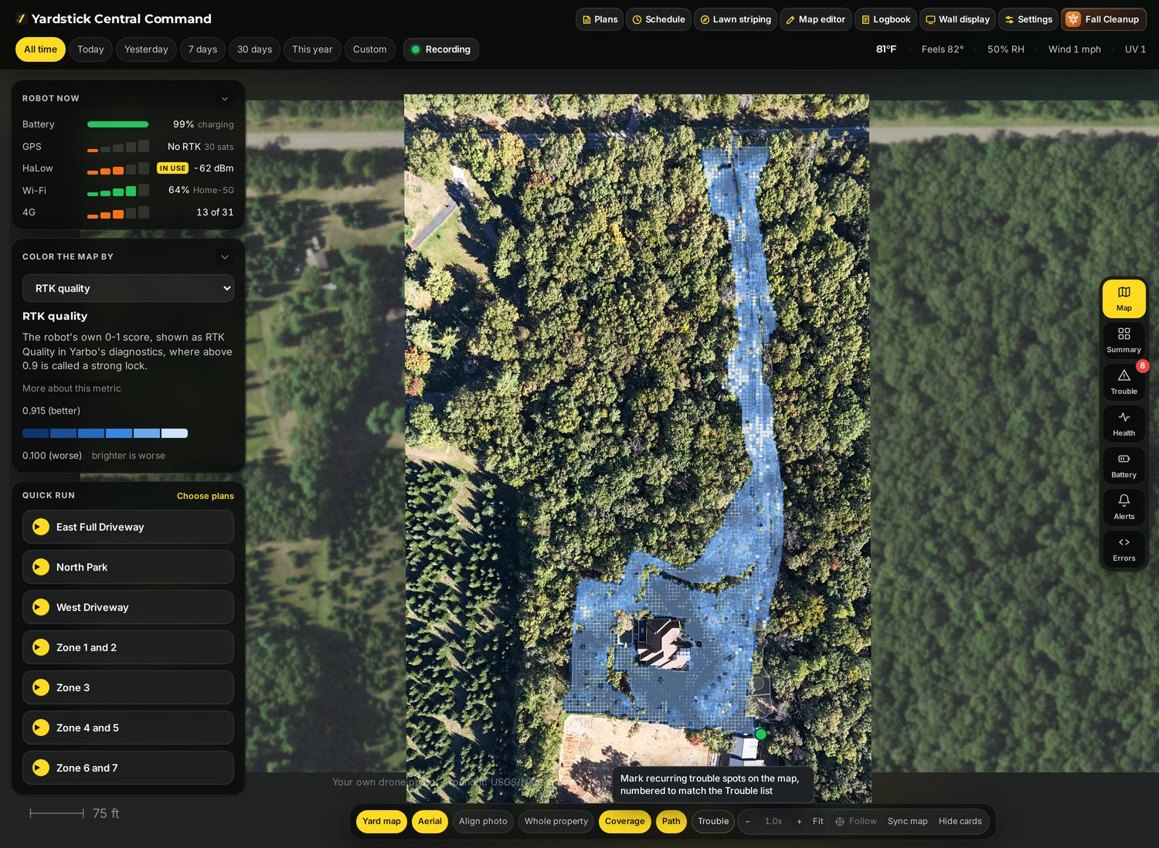The width and height of the screenshot is (1159, 848).
Task: Click the Align photo button
Action: coord(483,821)
